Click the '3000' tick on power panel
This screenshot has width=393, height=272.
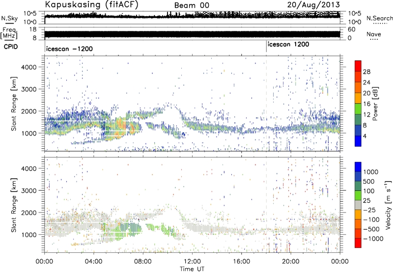[x=29, y=89]
